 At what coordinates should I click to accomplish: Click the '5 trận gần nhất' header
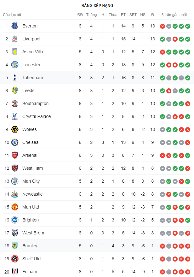point(174,15)
